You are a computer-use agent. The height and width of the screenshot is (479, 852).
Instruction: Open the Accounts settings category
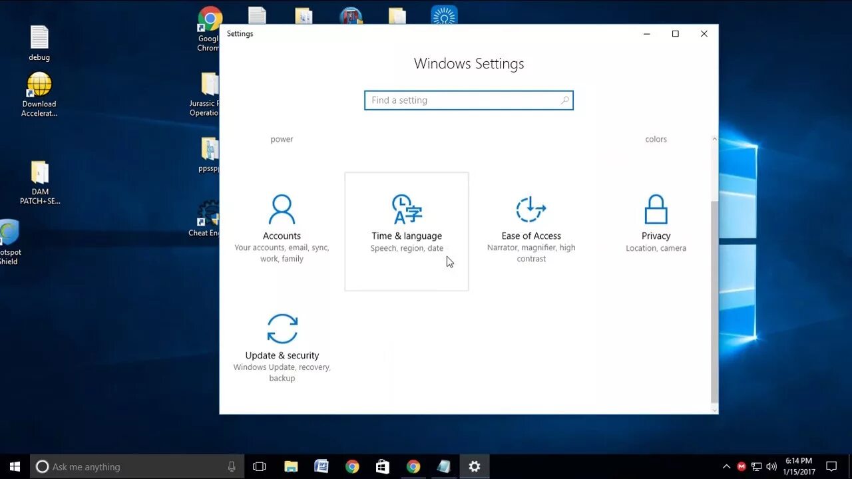click(x=282, y=230)
